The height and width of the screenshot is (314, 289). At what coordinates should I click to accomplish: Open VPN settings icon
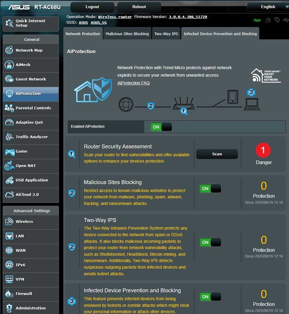tap(9, 279)
